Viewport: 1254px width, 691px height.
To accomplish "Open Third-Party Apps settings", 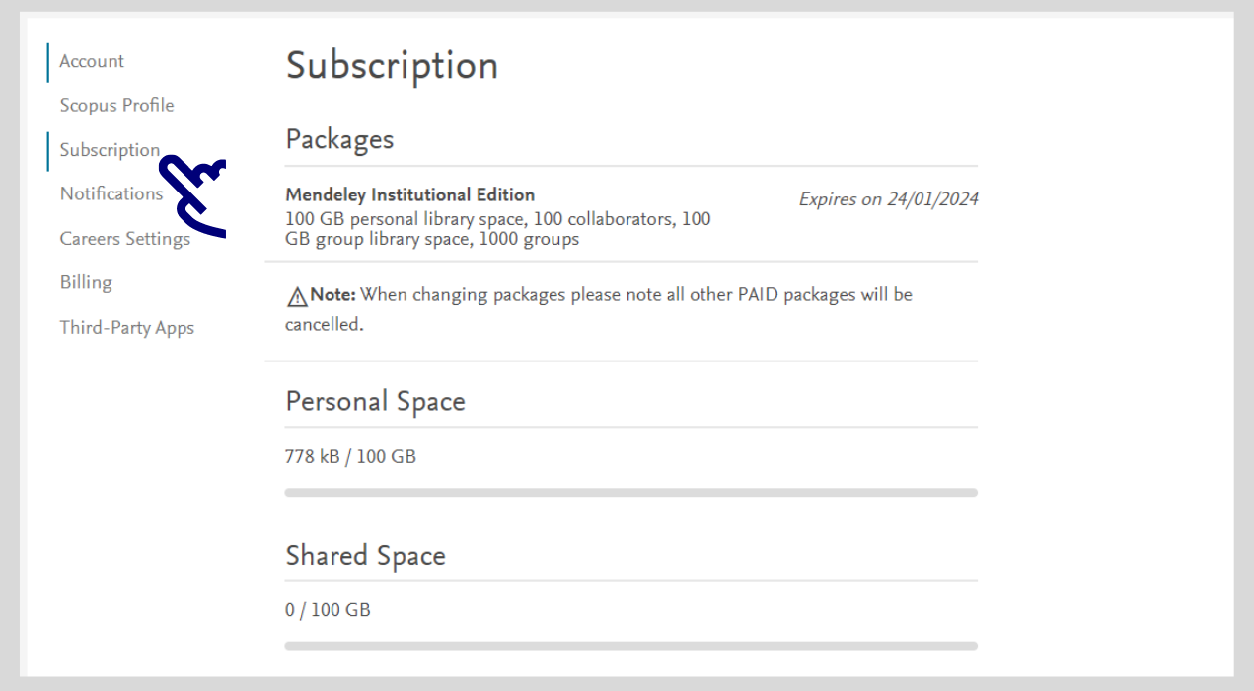I will 127,328.
